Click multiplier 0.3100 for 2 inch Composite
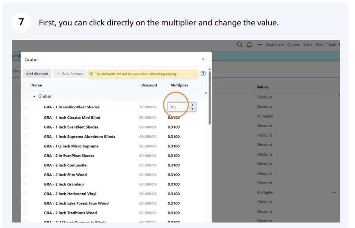This screenshot has height=228, width=355. (x=174, y=165)
